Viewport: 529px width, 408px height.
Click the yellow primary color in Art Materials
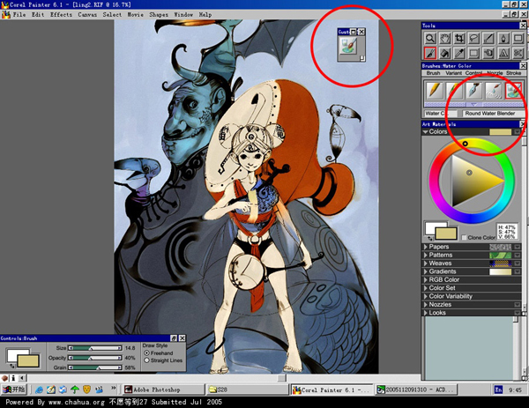446,234
